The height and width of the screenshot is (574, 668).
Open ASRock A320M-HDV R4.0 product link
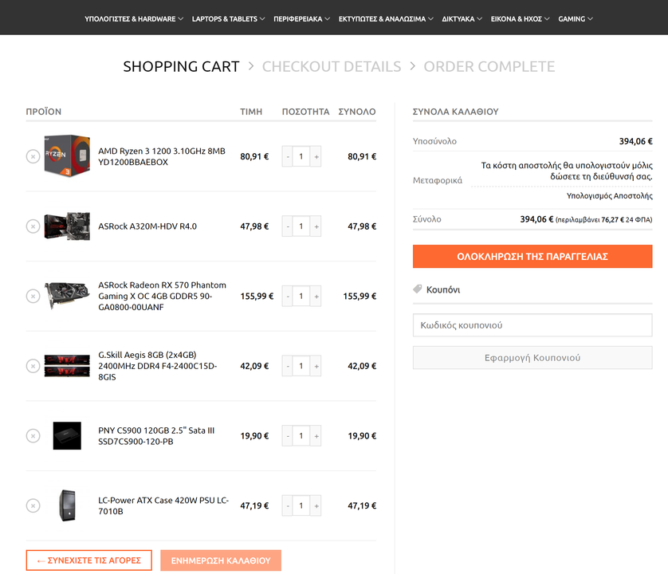click(x=147, y=226)
